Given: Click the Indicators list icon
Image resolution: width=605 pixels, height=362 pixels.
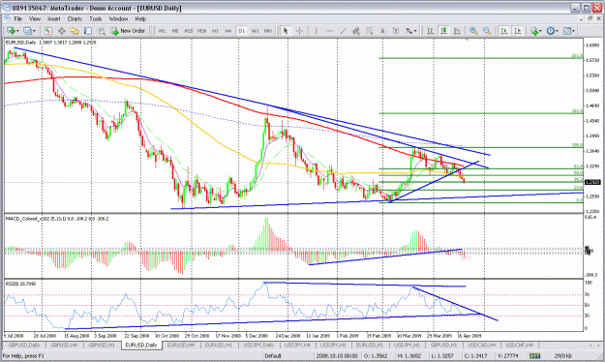Looking at the screenshot, I should (534, 31).
